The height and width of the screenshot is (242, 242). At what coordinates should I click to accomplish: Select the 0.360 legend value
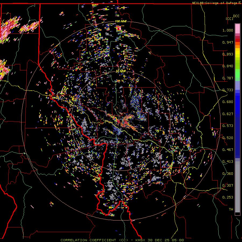(228, 174)
